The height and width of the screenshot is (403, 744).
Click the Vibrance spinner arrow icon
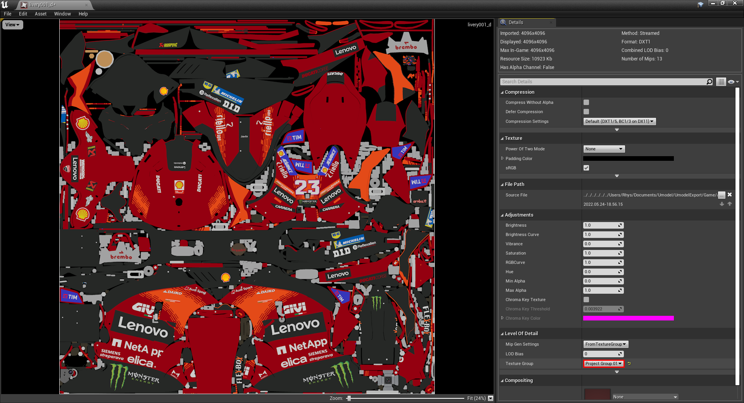[620, 244]
